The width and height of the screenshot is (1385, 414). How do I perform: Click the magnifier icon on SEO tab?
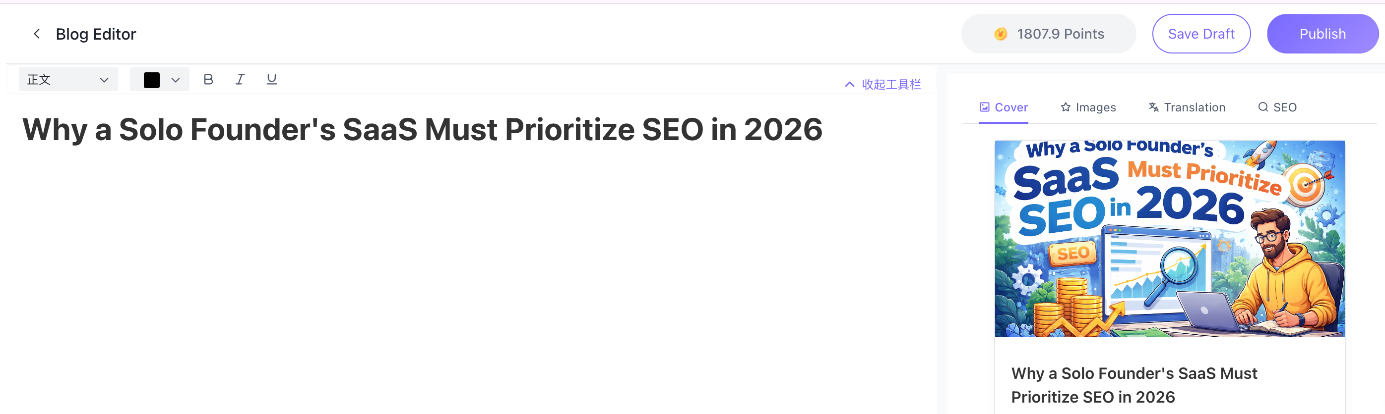1263,107
